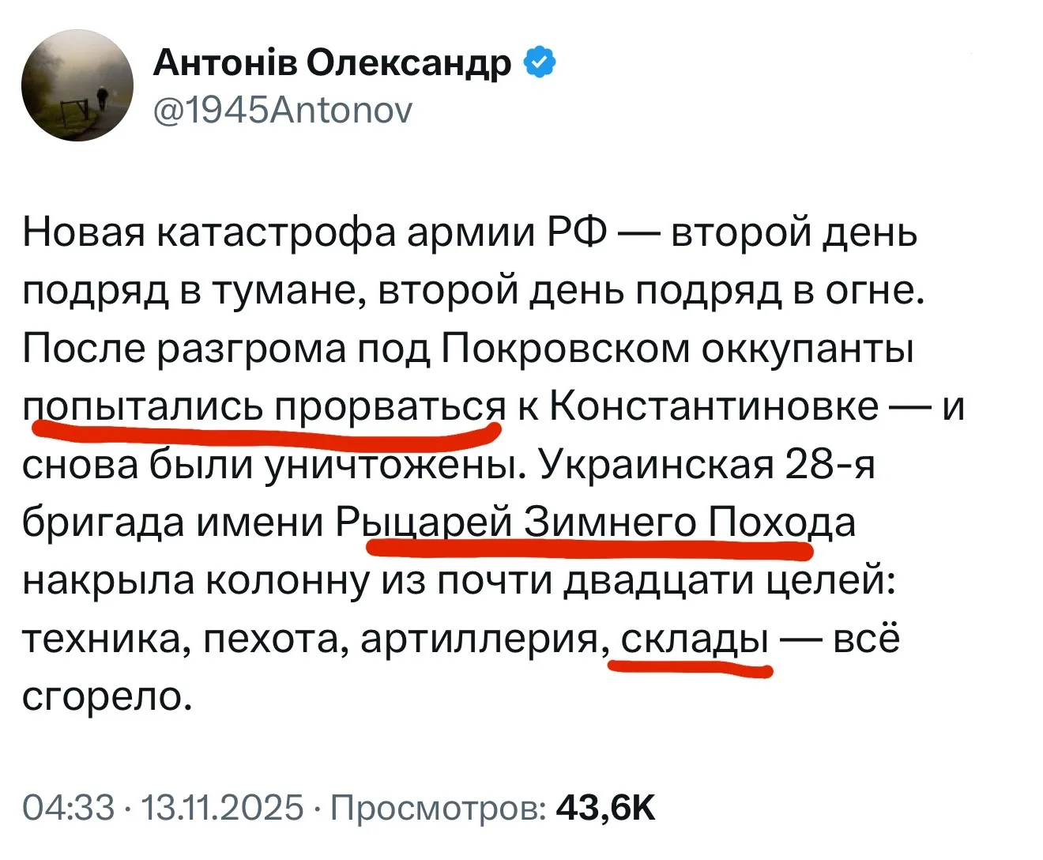Screen dimensions: 1043x860
Task: Click the final word сгорело
Action: coord(107,696)
